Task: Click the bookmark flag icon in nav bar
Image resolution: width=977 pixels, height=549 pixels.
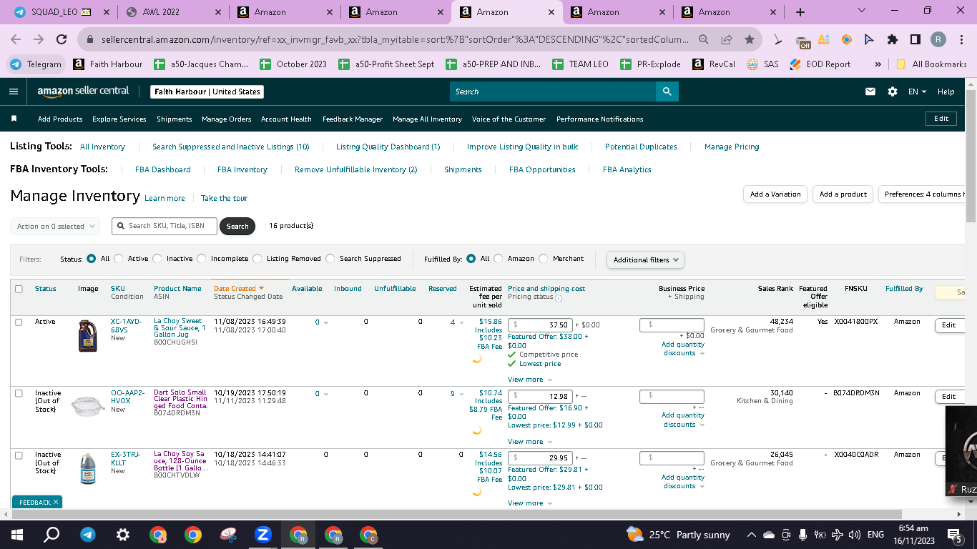Action: coord(14,119)
